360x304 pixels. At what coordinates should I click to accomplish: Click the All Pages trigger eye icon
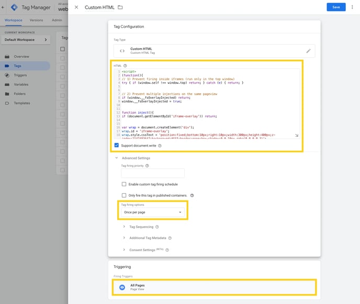(122, 287)
